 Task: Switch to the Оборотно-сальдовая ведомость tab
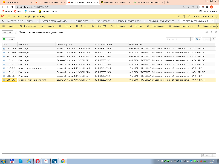tap(54, 21)
